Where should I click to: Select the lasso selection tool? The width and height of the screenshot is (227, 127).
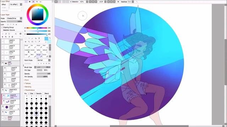pyautogui.click(x=29, y=38)
